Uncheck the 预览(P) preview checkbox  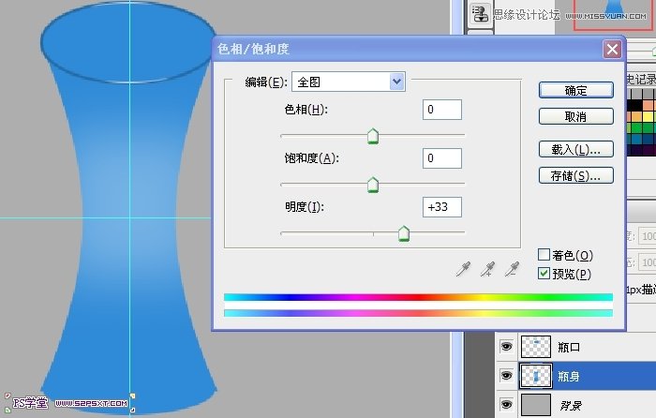pyautogui.click(x=544, y=274)
